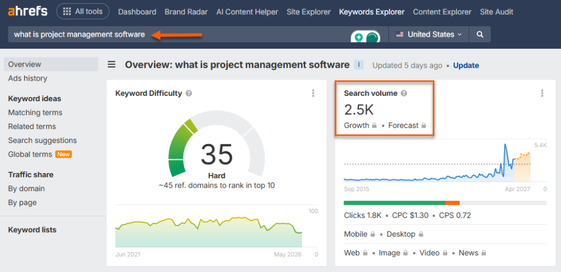Open Ads history
This screenshot has width=561, height=272.
point(27,78)
